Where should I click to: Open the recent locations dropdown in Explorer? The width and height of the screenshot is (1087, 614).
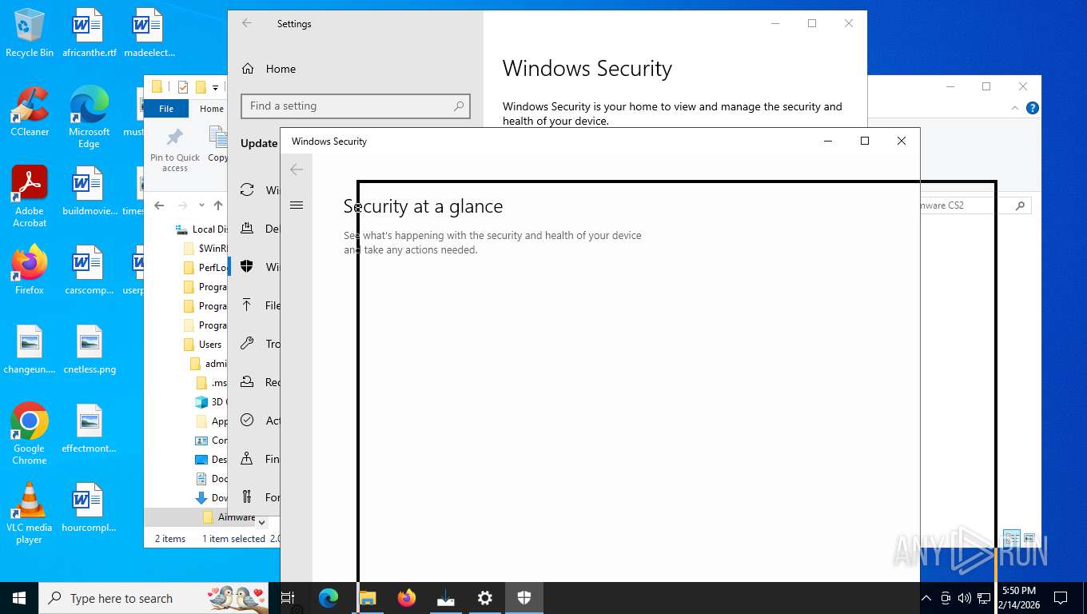(201, 205)
